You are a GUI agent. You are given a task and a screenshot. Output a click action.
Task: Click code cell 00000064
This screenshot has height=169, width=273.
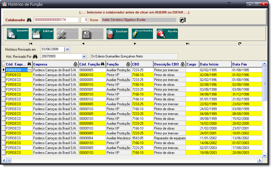92,138
